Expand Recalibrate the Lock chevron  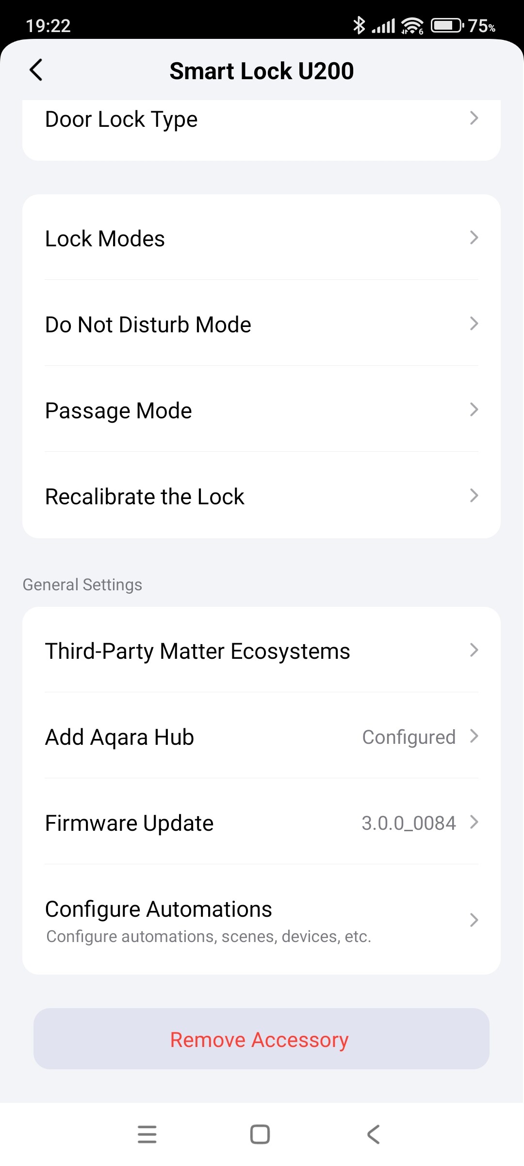(x=474, y=496)
